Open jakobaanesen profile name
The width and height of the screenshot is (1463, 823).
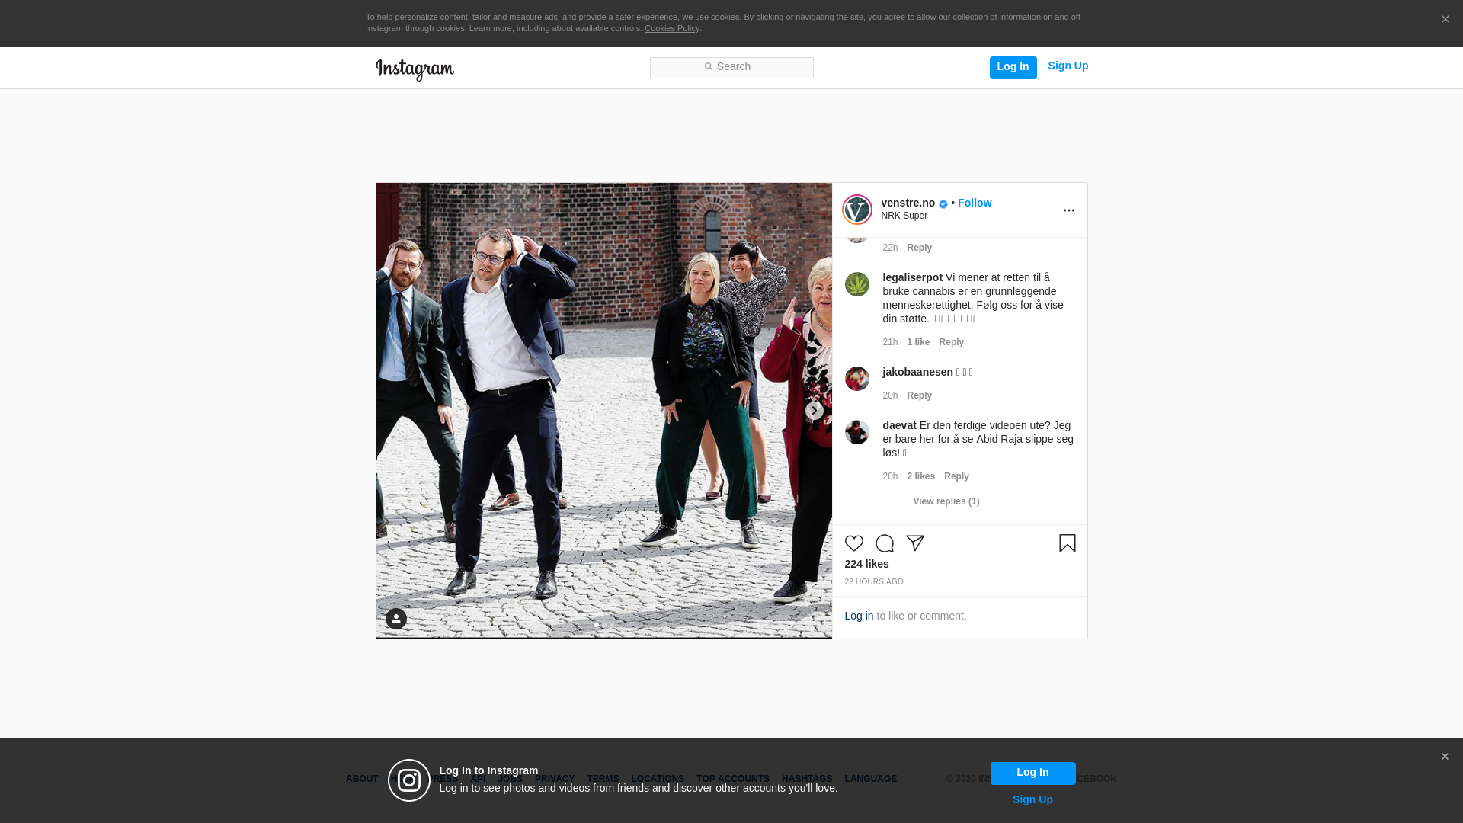click(917, 372)
